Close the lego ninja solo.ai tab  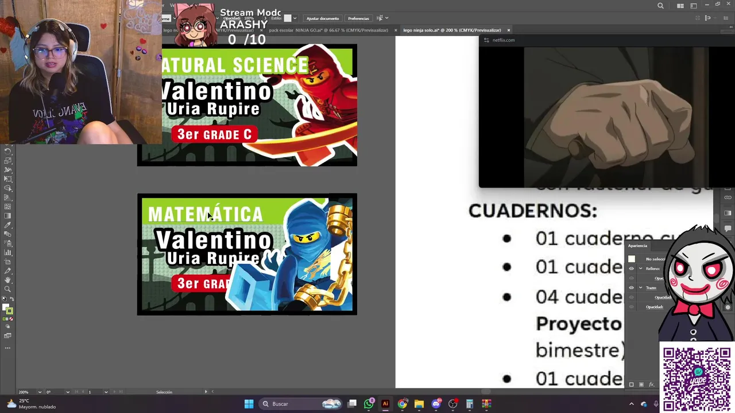pyautogui.click(x=508, y=30)
